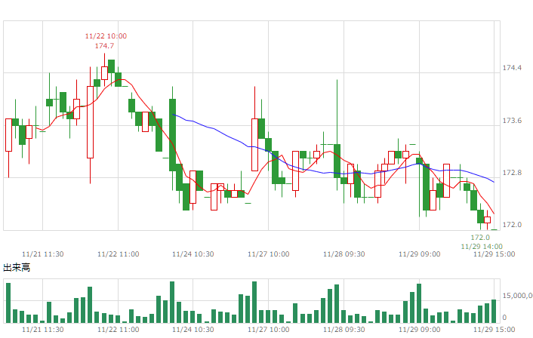This screenshot has width=533, height=338.
Task: Click volume chart date label 11/29 15:00
Action: (494, 330)
